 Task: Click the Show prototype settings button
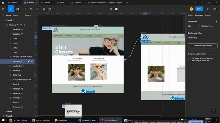202,46
